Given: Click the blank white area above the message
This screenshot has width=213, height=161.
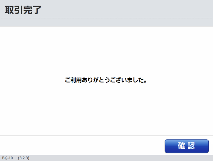Looking at the screenshot, I should click(x=106, y=52).
